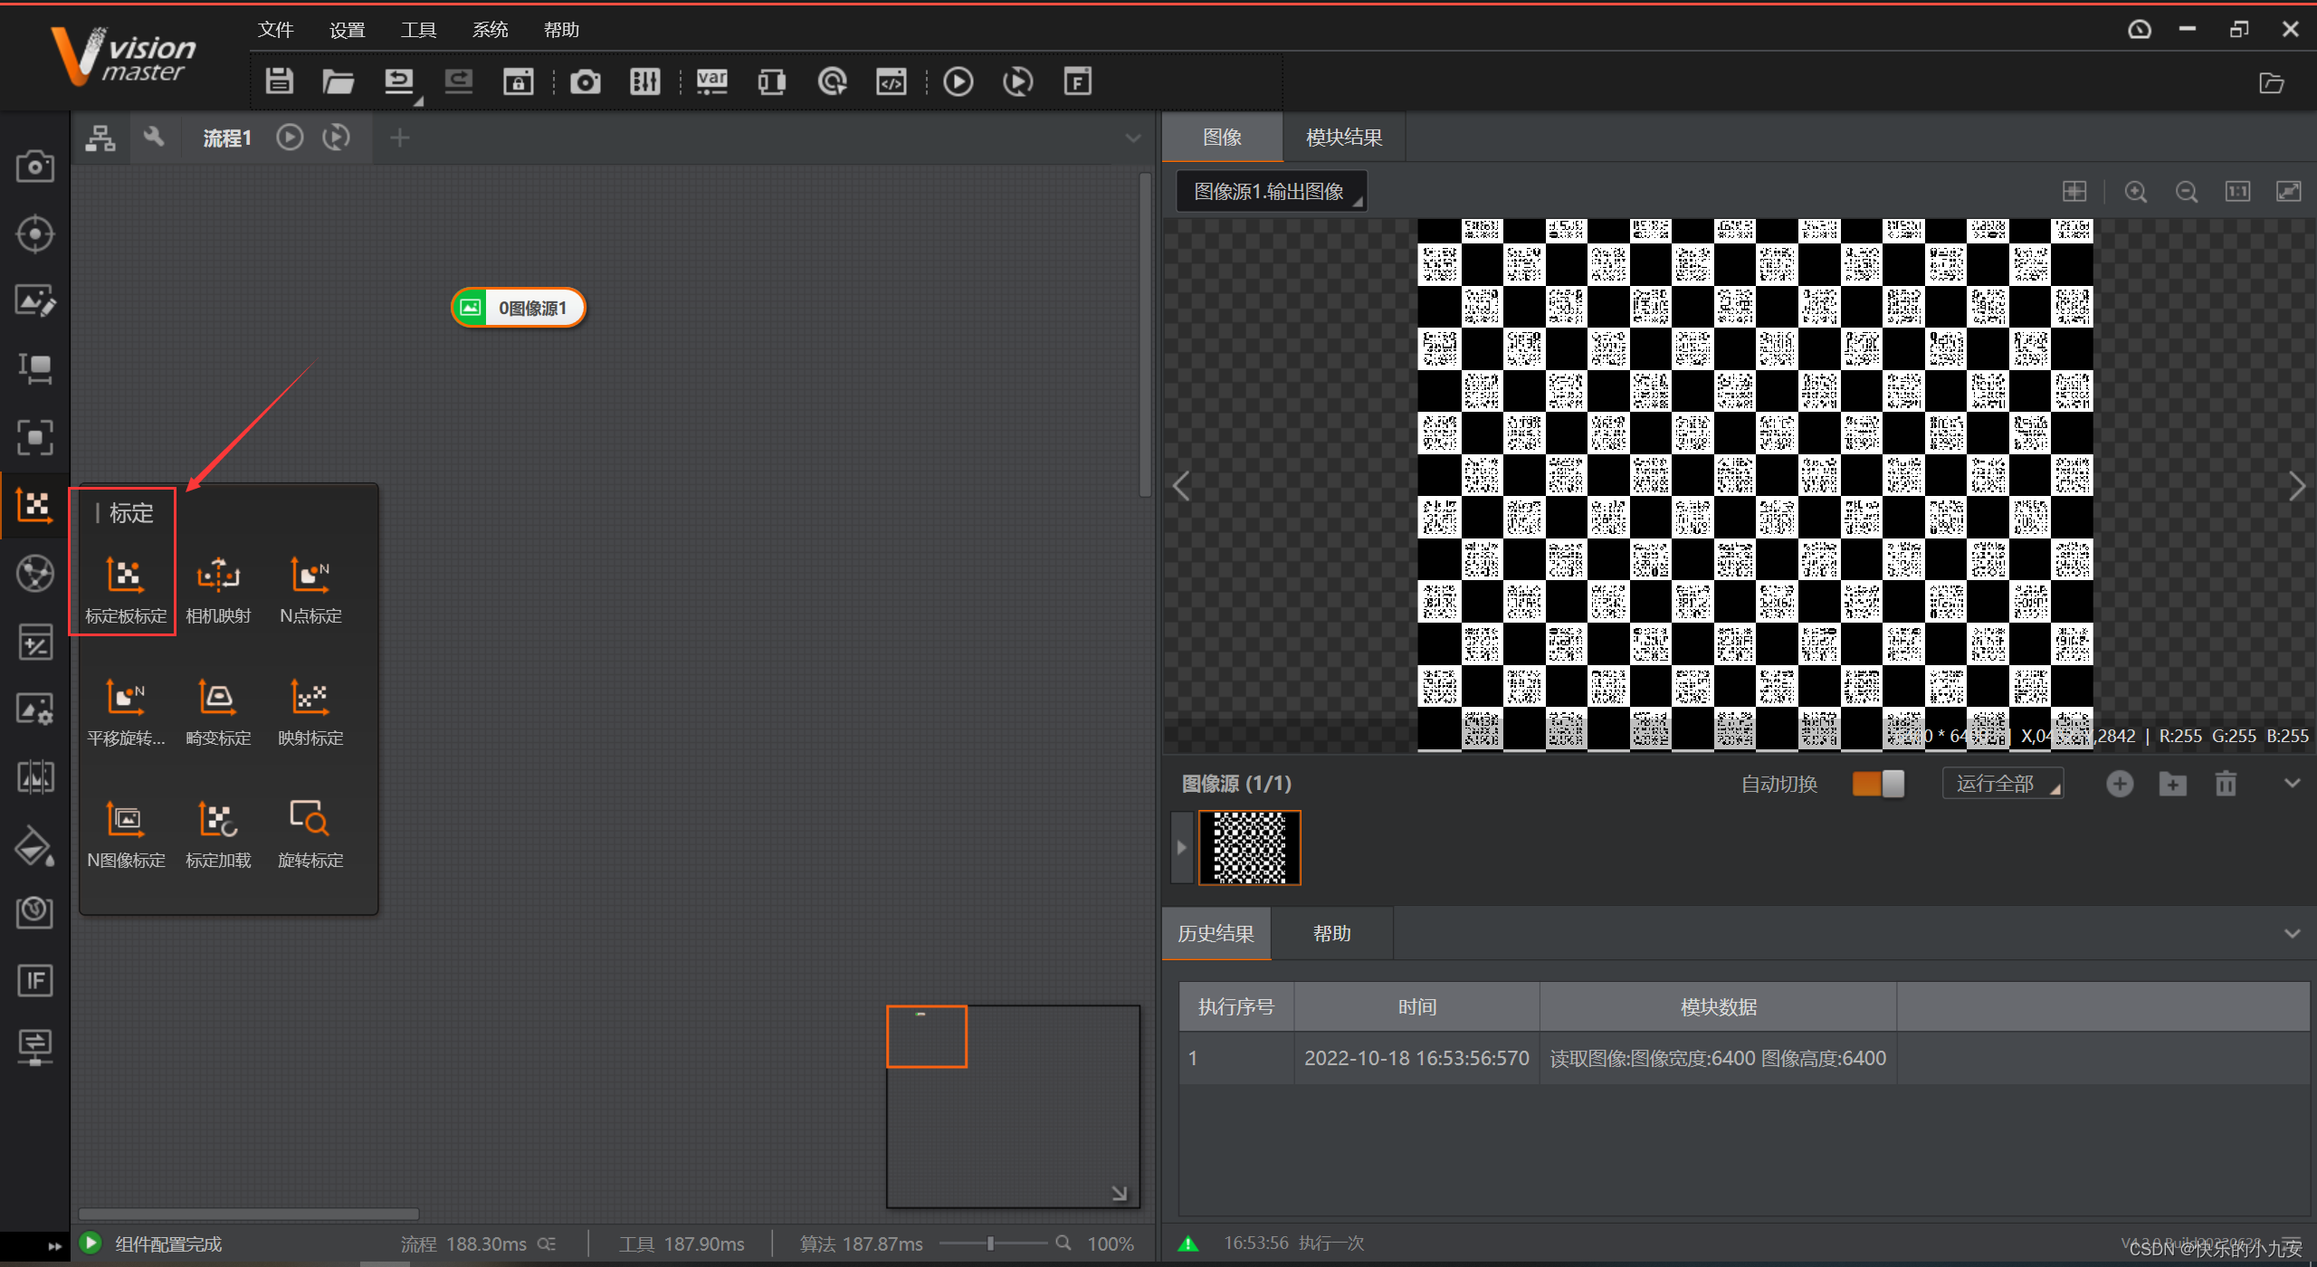The image size is (2317, 1267).
Task: Open the global script toolbar icon
Action: coord(891,81)
